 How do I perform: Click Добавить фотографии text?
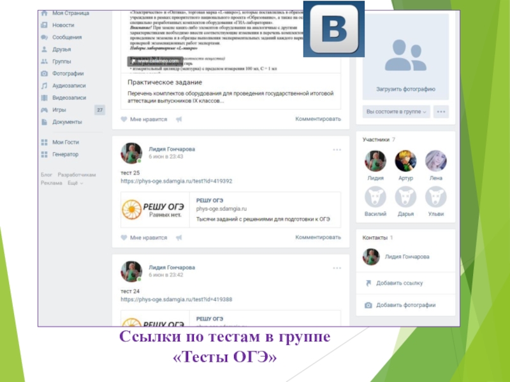tap(406, 305)
